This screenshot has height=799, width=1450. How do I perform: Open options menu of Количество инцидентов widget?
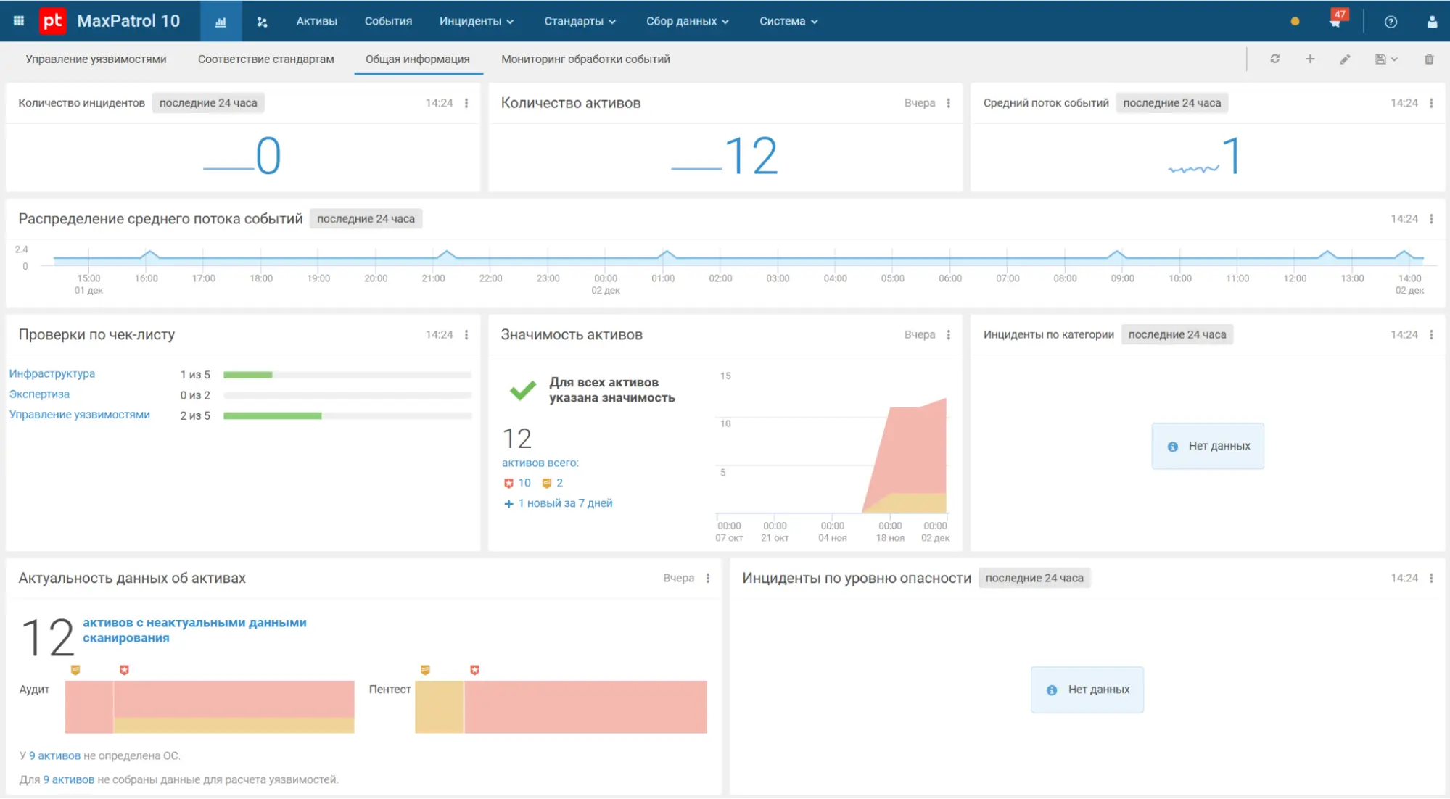tap(466, 103)
